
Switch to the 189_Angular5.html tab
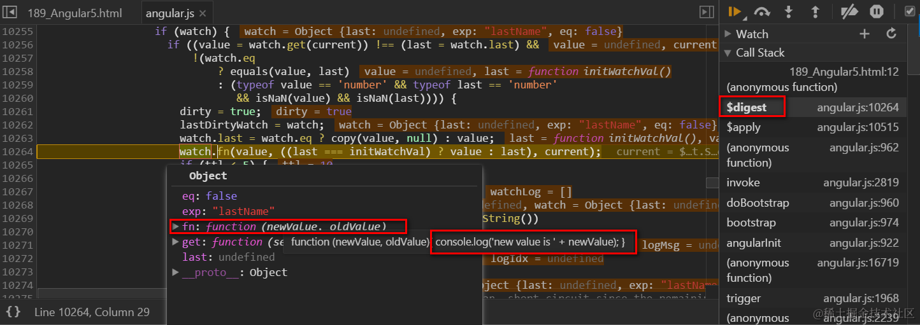point(75,13)
